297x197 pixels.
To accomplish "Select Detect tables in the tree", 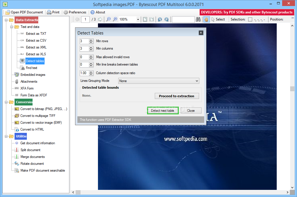I will point(35,61).
